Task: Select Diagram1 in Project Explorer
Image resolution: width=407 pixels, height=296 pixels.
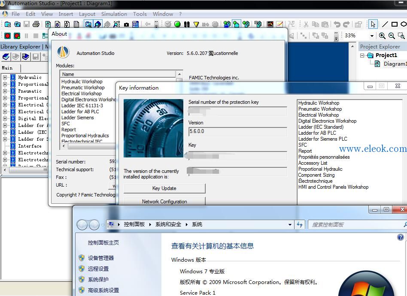Action: [x=395, y=64]
